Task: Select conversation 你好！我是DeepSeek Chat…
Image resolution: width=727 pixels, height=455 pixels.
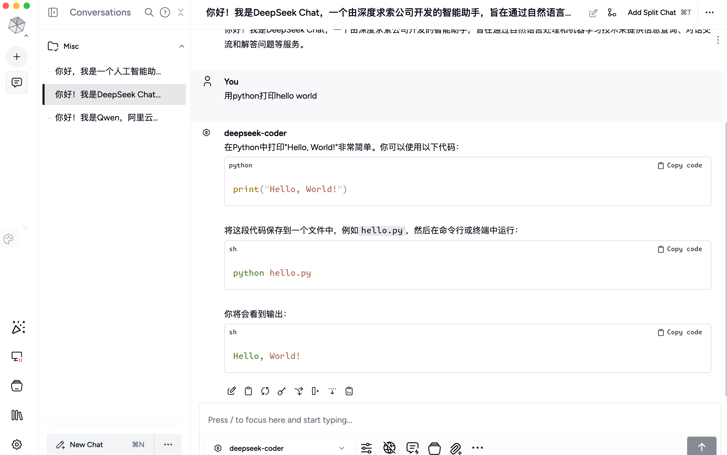Action: click(x=114, y=94)
